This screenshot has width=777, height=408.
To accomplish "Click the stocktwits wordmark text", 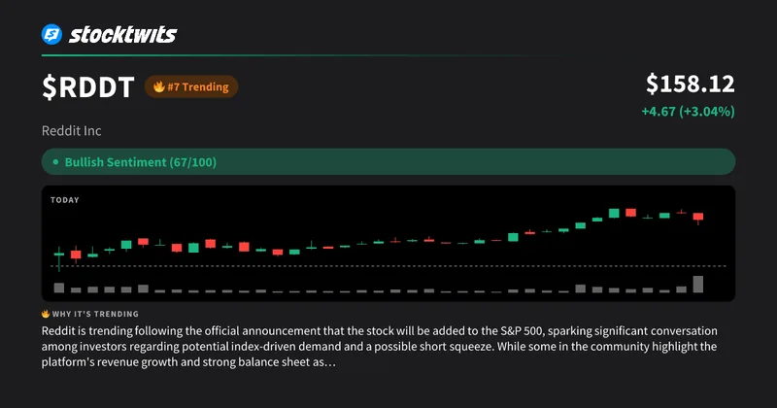I will pyautogui.click(x=123, y=34).
